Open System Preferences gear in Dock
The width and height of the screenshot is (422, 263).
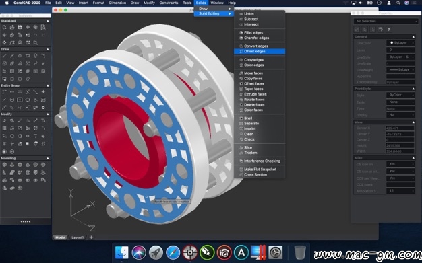(x=276, y=252)
